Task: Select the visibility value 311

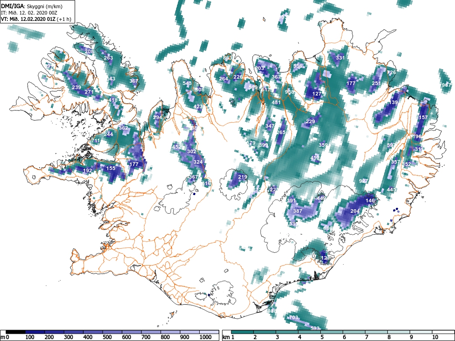Action: 419,149
